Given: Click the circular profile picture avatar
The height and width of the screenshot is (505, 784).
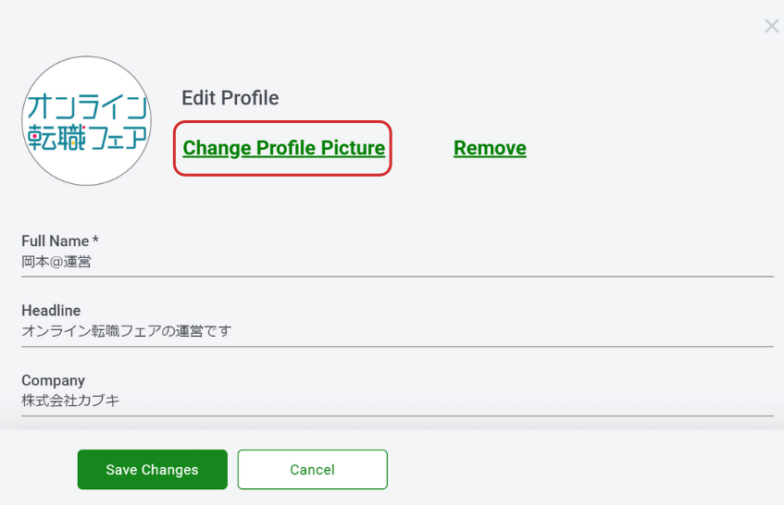Looking at the screenshot, I should (x=86, y=121).
